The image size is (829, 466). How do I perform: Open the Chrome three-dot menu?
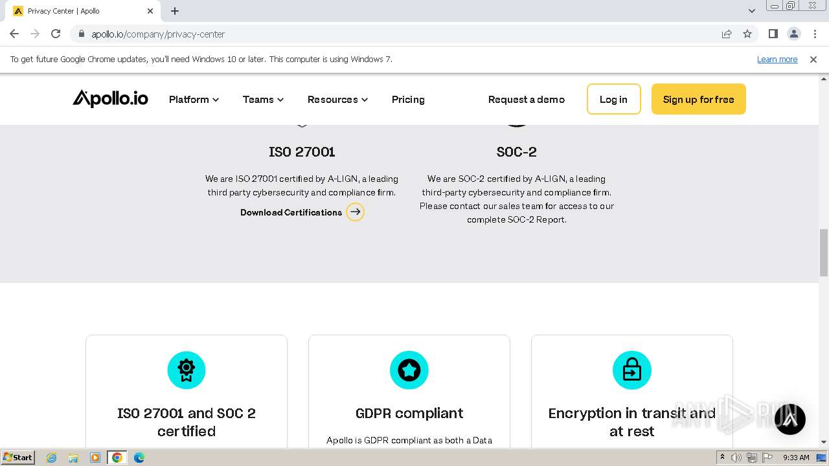[815, 34]
